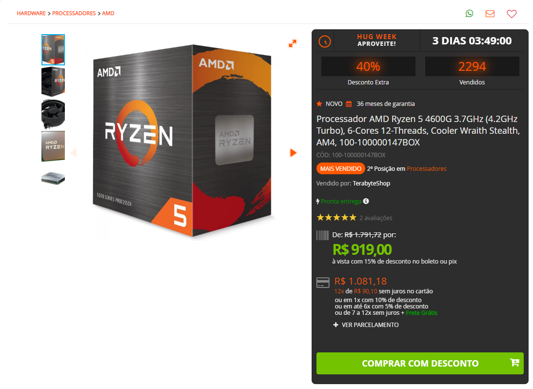Click the MAIS VENDIDO badge

coord(340,168)
